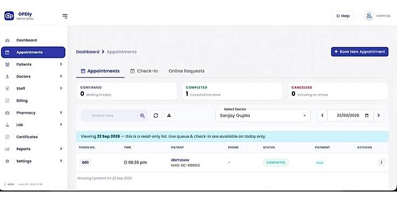
Task: Click the 06:35 pm time cell
Action: [135, 162]
